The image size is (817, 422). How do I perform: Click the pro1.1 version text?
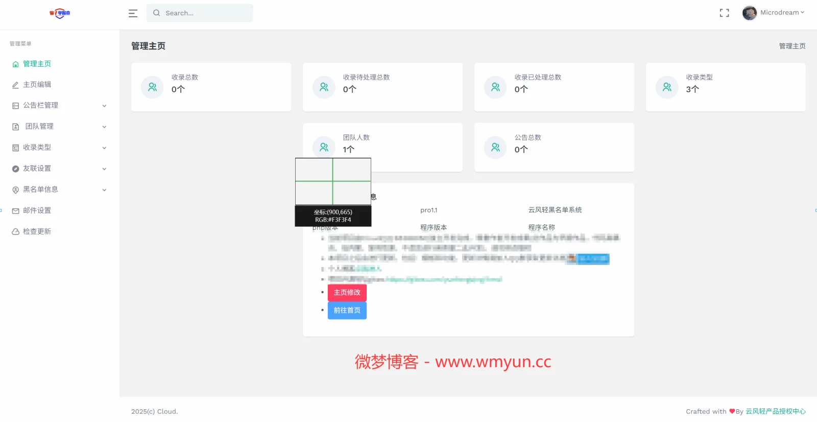[429, 210]
